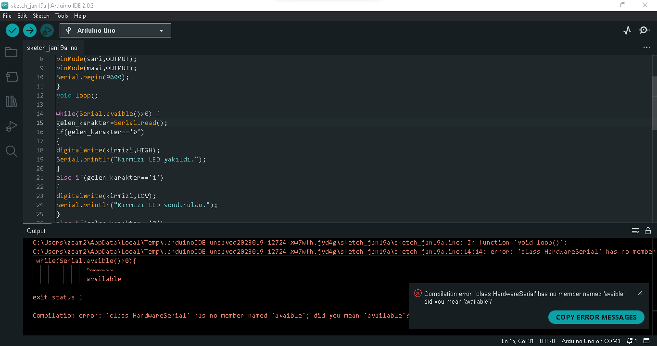The width and height of the screenshot is (657, 346).
Task: Clear the output panel
Action: 635,231
